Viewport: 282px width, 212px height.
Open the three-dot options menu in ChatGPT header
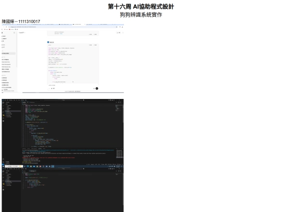pos(123,32)
